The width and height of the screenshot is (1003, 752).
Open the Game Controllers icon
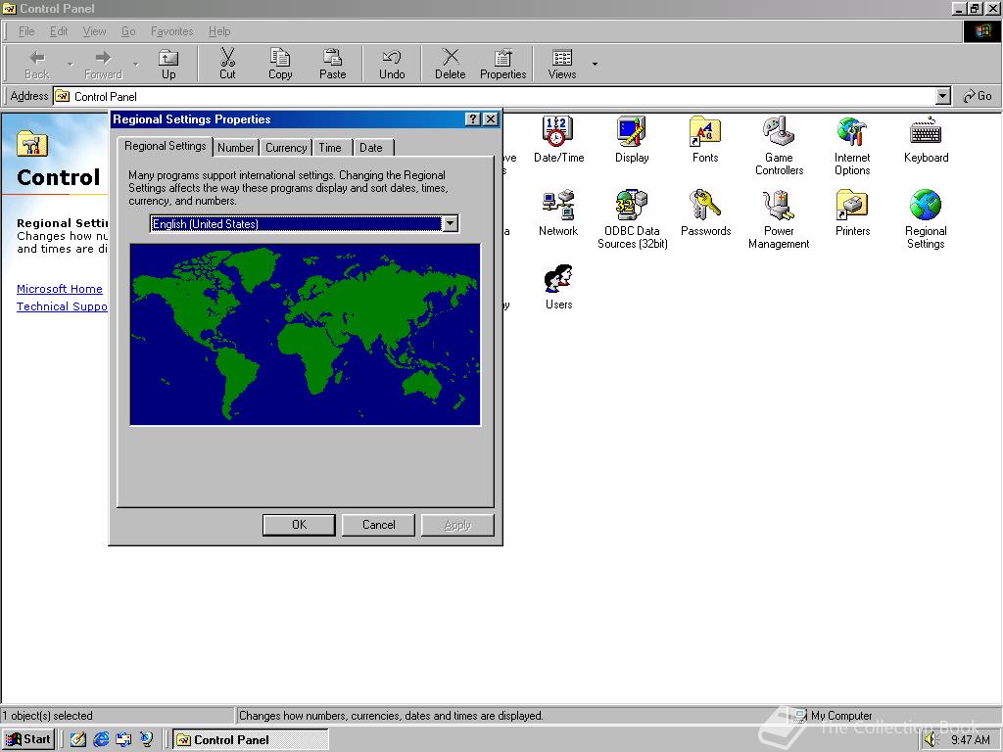(x=779, y=146)
